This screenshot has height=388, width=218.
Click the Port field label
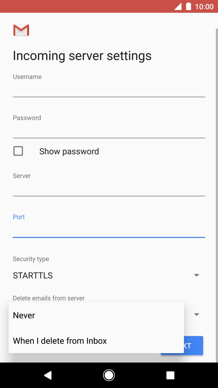pos(18,217)
